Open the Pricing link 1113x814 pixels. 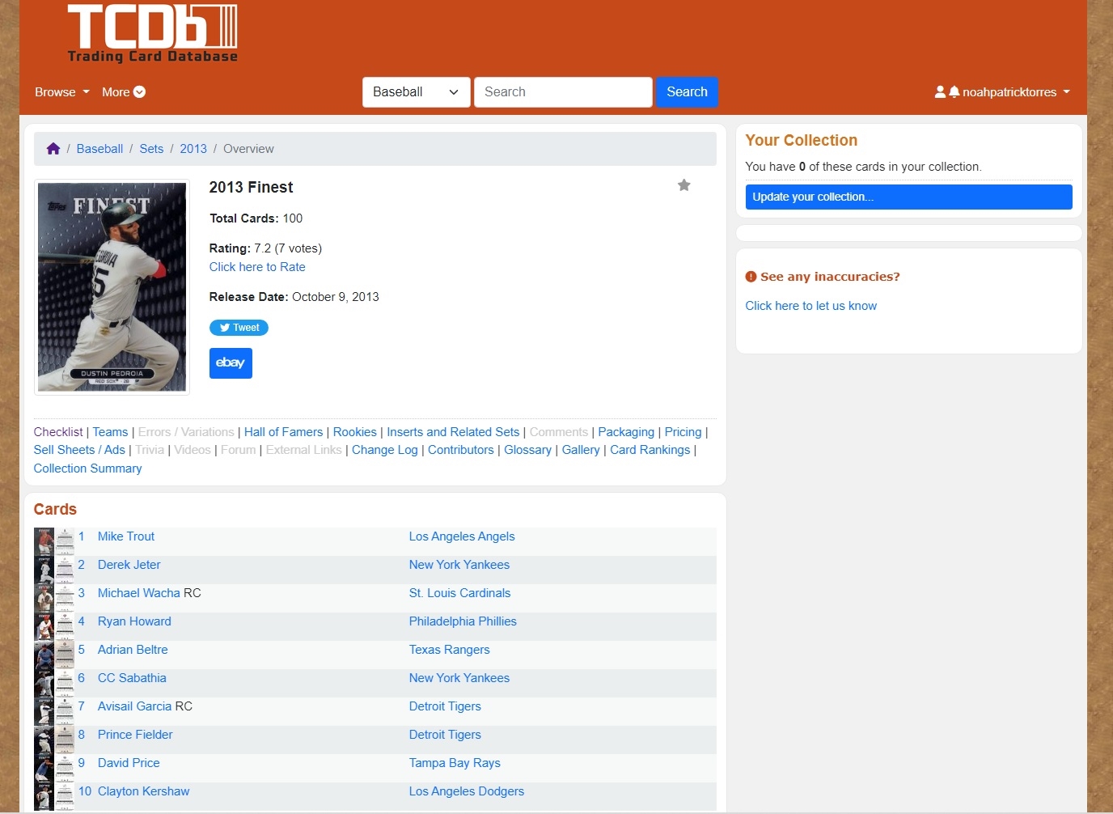click(x=683, y=432)
